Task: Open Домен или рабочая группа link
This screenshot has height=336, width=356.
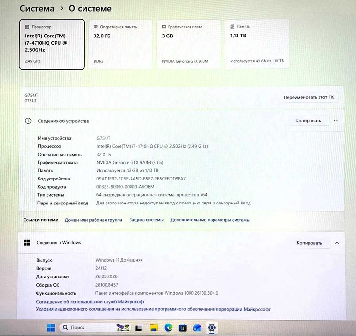Action: click(93, 220)
